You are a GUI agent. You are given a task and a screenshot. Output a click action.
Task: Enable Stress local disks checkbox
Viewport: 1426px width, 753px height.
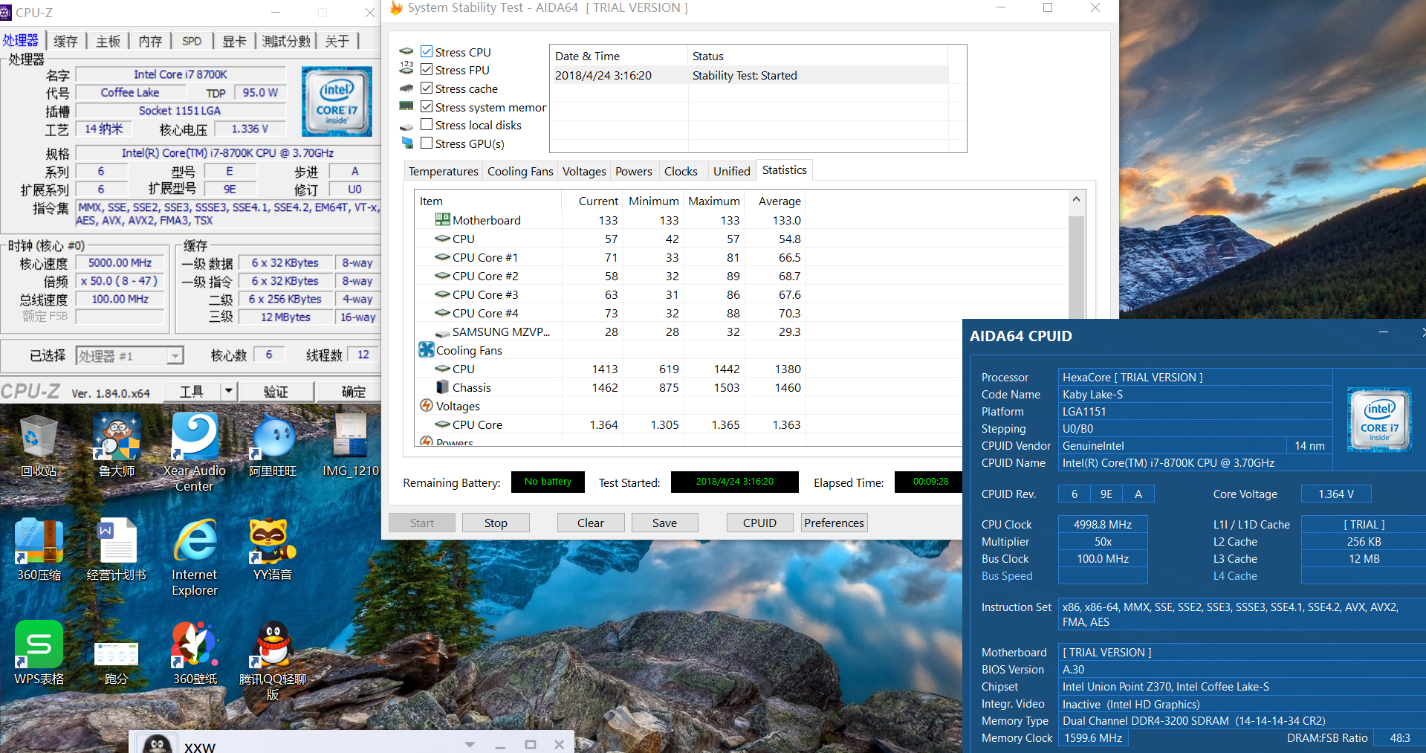pyautogui.click(x=427, y=125)
